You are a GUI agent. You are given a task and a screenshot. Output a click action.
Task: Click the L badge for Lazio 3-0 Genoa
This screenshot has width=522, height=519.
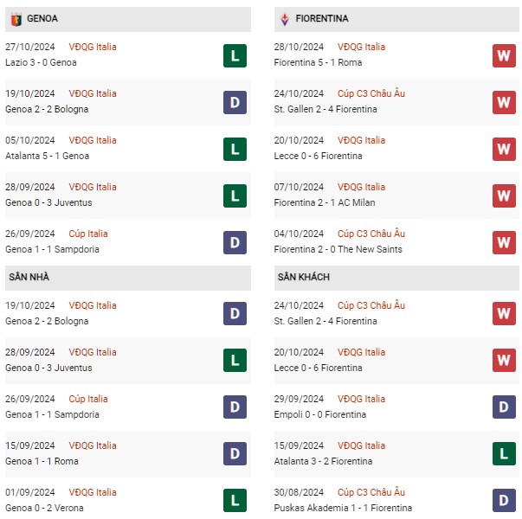pyautogui.click(x=235, y=55)
